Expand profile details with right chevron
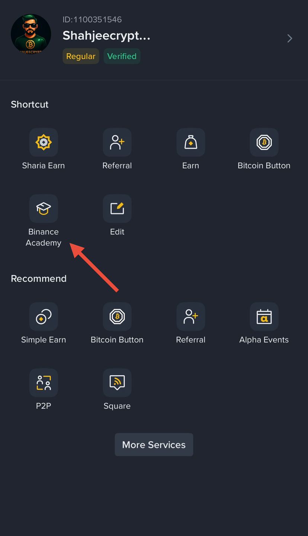The width and height of the screenshot is (308, 536). (290, 38)
